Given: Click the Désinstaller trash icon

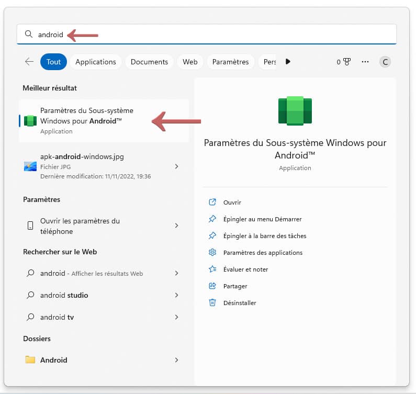Looking at the screenshot, I should 212,302.
